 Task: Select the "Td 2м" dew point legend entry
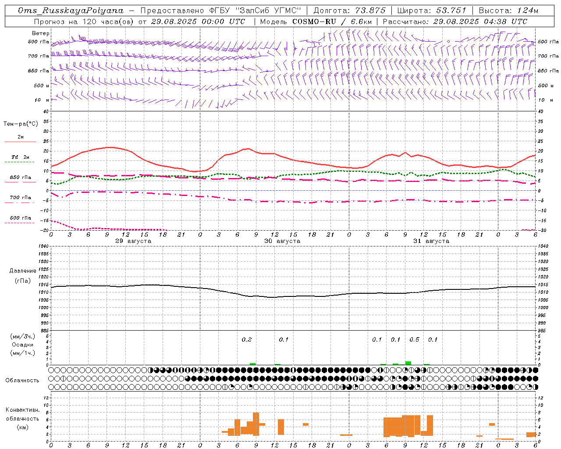(x=21, y=157)
